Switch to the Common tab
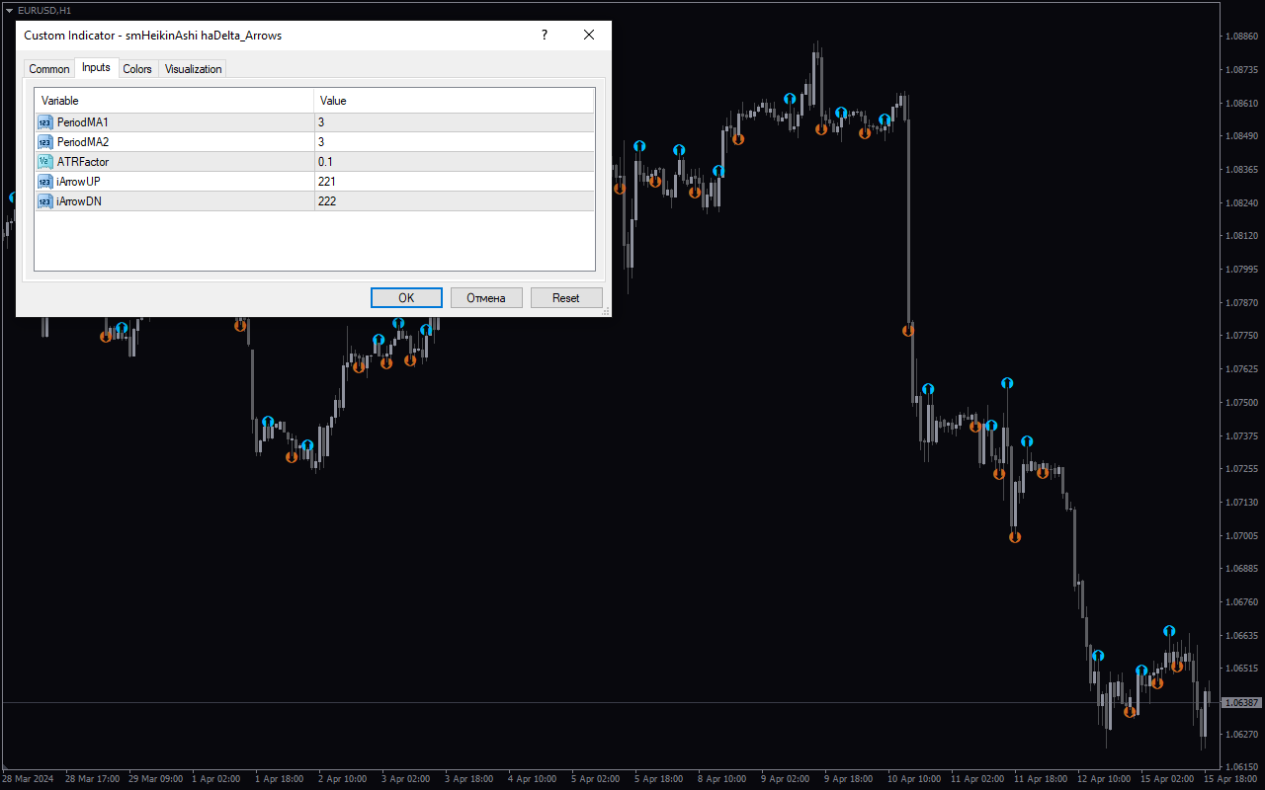Viewport: 1265px width, 790px height. point(49,69)
